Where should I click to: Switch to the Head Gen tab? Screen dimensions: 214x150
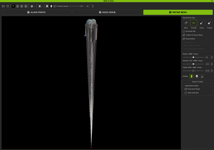[x=107, y=12]
